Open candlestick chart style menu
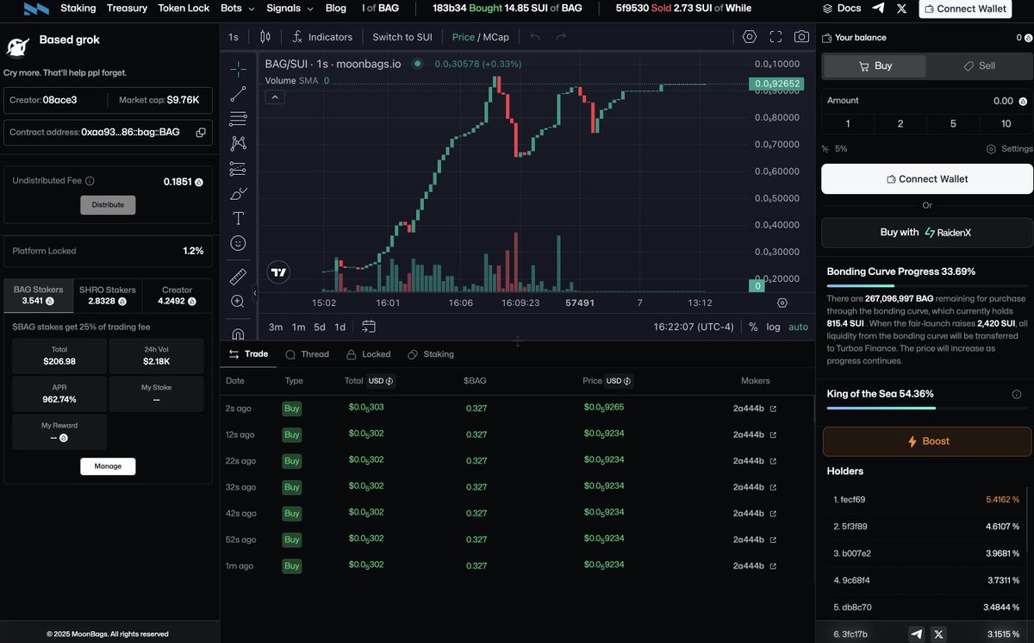Viewport: 1034px width, 643px height. 265,37
